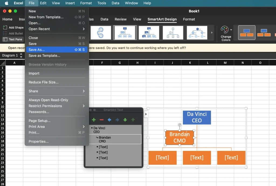Click the Add Bullet button
Viewport: 276px width, 186px height.
click(13, 33)
